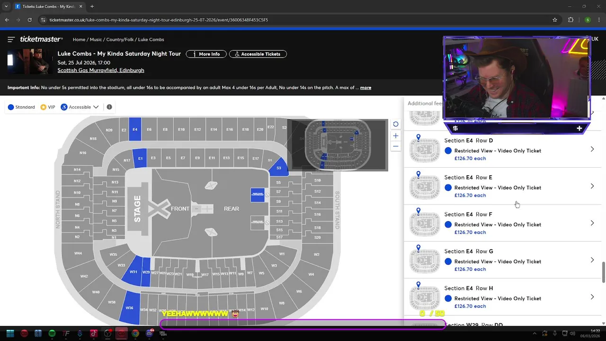Open Section E4 Row G listing
Image resolution: width=606 pixels, height=341 pixels.
click(503, 260)
